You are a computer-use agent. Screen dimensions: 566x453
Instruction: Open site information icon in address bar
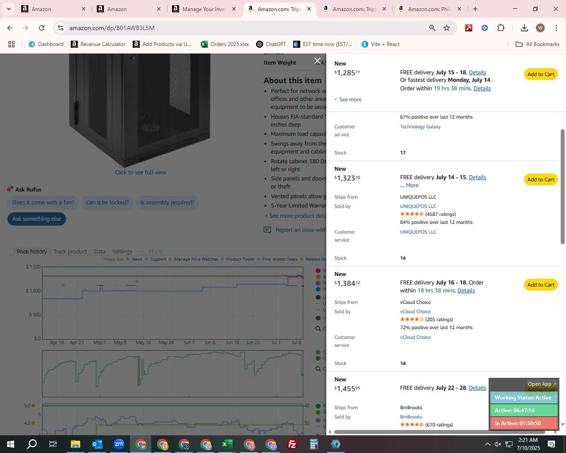click(61, 28)
